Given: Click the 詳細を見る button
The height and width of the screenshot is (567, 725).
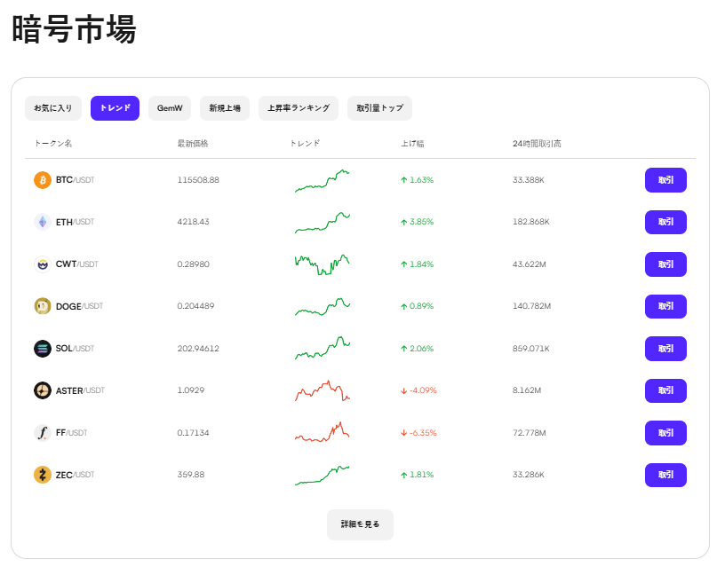Looking at the screenshot, I should coord(360,524).
